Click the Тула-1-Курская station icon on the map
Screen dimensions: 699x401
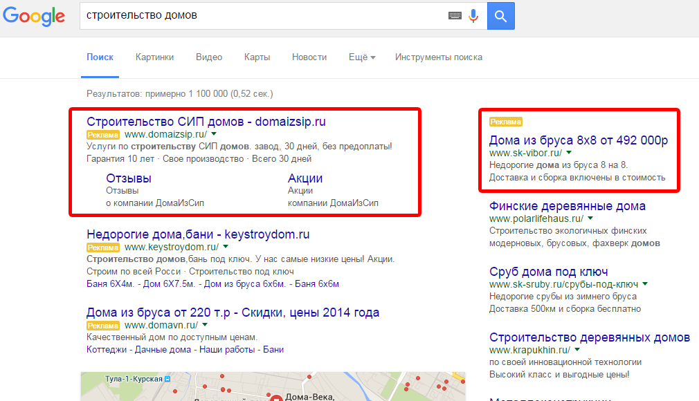pyautogui.click(x=167, y=379)
